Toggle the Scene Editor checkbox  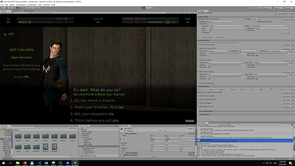tap(198, 17)
